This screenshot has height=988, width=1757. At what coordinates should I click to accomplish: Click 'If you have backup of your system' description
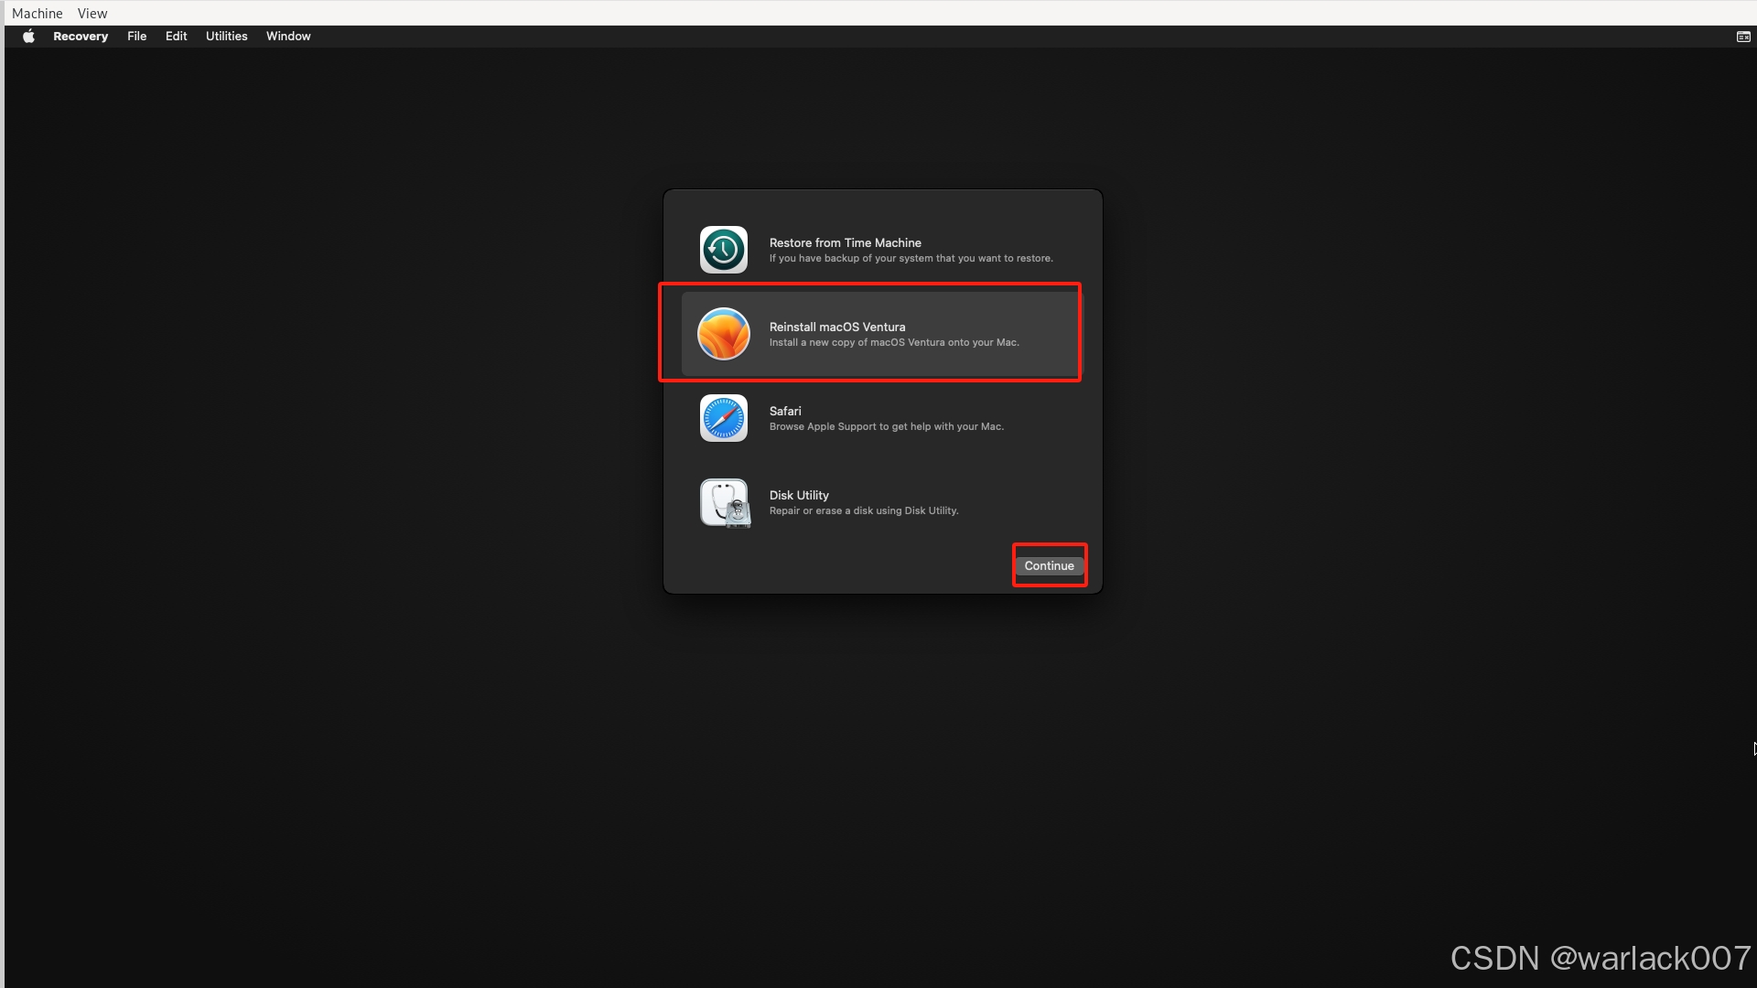click(911, 259)
